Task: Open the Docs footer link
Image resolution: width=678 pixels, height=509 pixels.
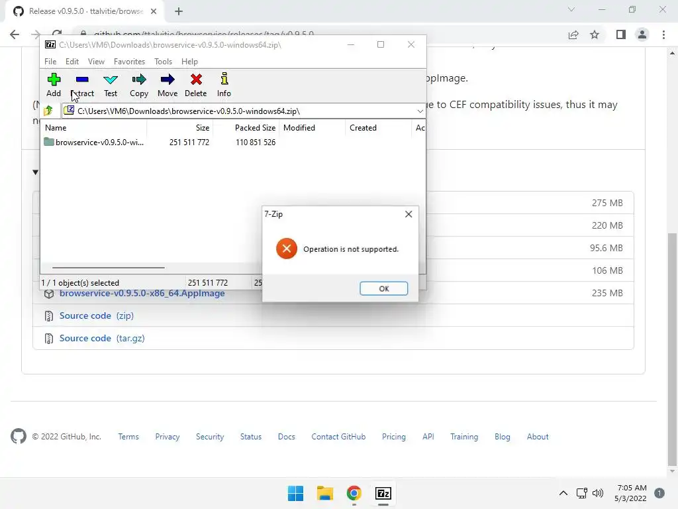Action: (x=286, y=437)
